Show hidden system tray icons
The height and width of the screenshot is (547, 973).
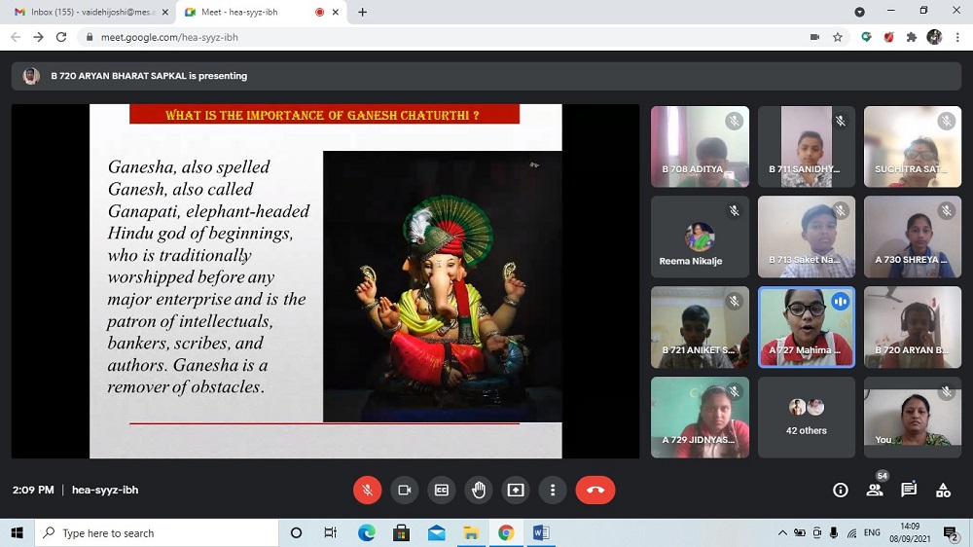coord(782,533)
